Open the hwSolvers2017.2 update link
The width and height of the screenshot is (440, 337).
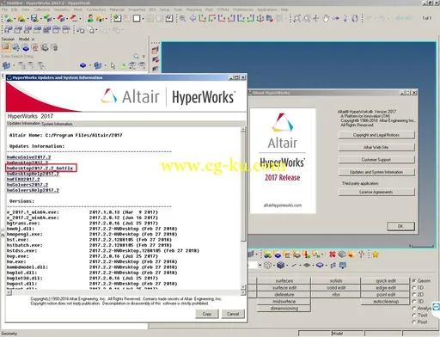[x=27, y=185]
